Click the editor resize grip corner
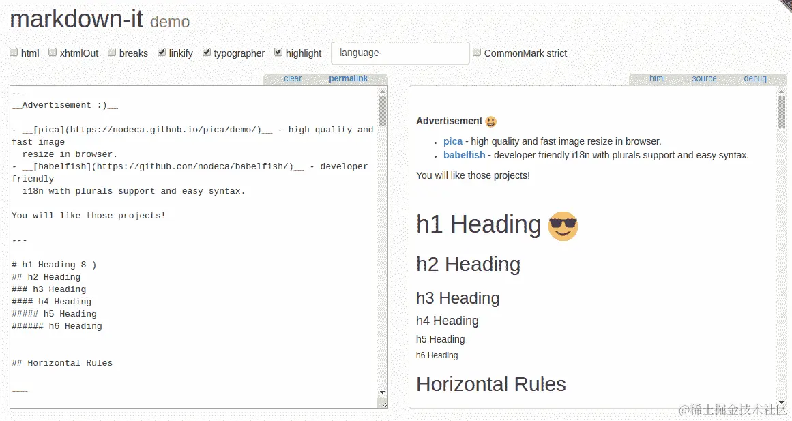This screenshot has width=792, height=421. click(x=383, y=404)
